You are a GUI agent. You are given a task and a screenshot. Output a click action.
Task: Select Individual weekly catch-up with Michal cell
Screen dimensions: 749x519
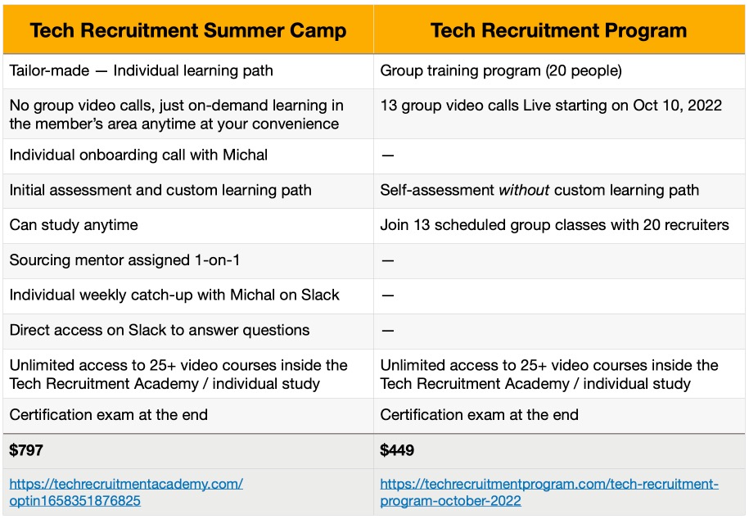(x=188, y=296)
